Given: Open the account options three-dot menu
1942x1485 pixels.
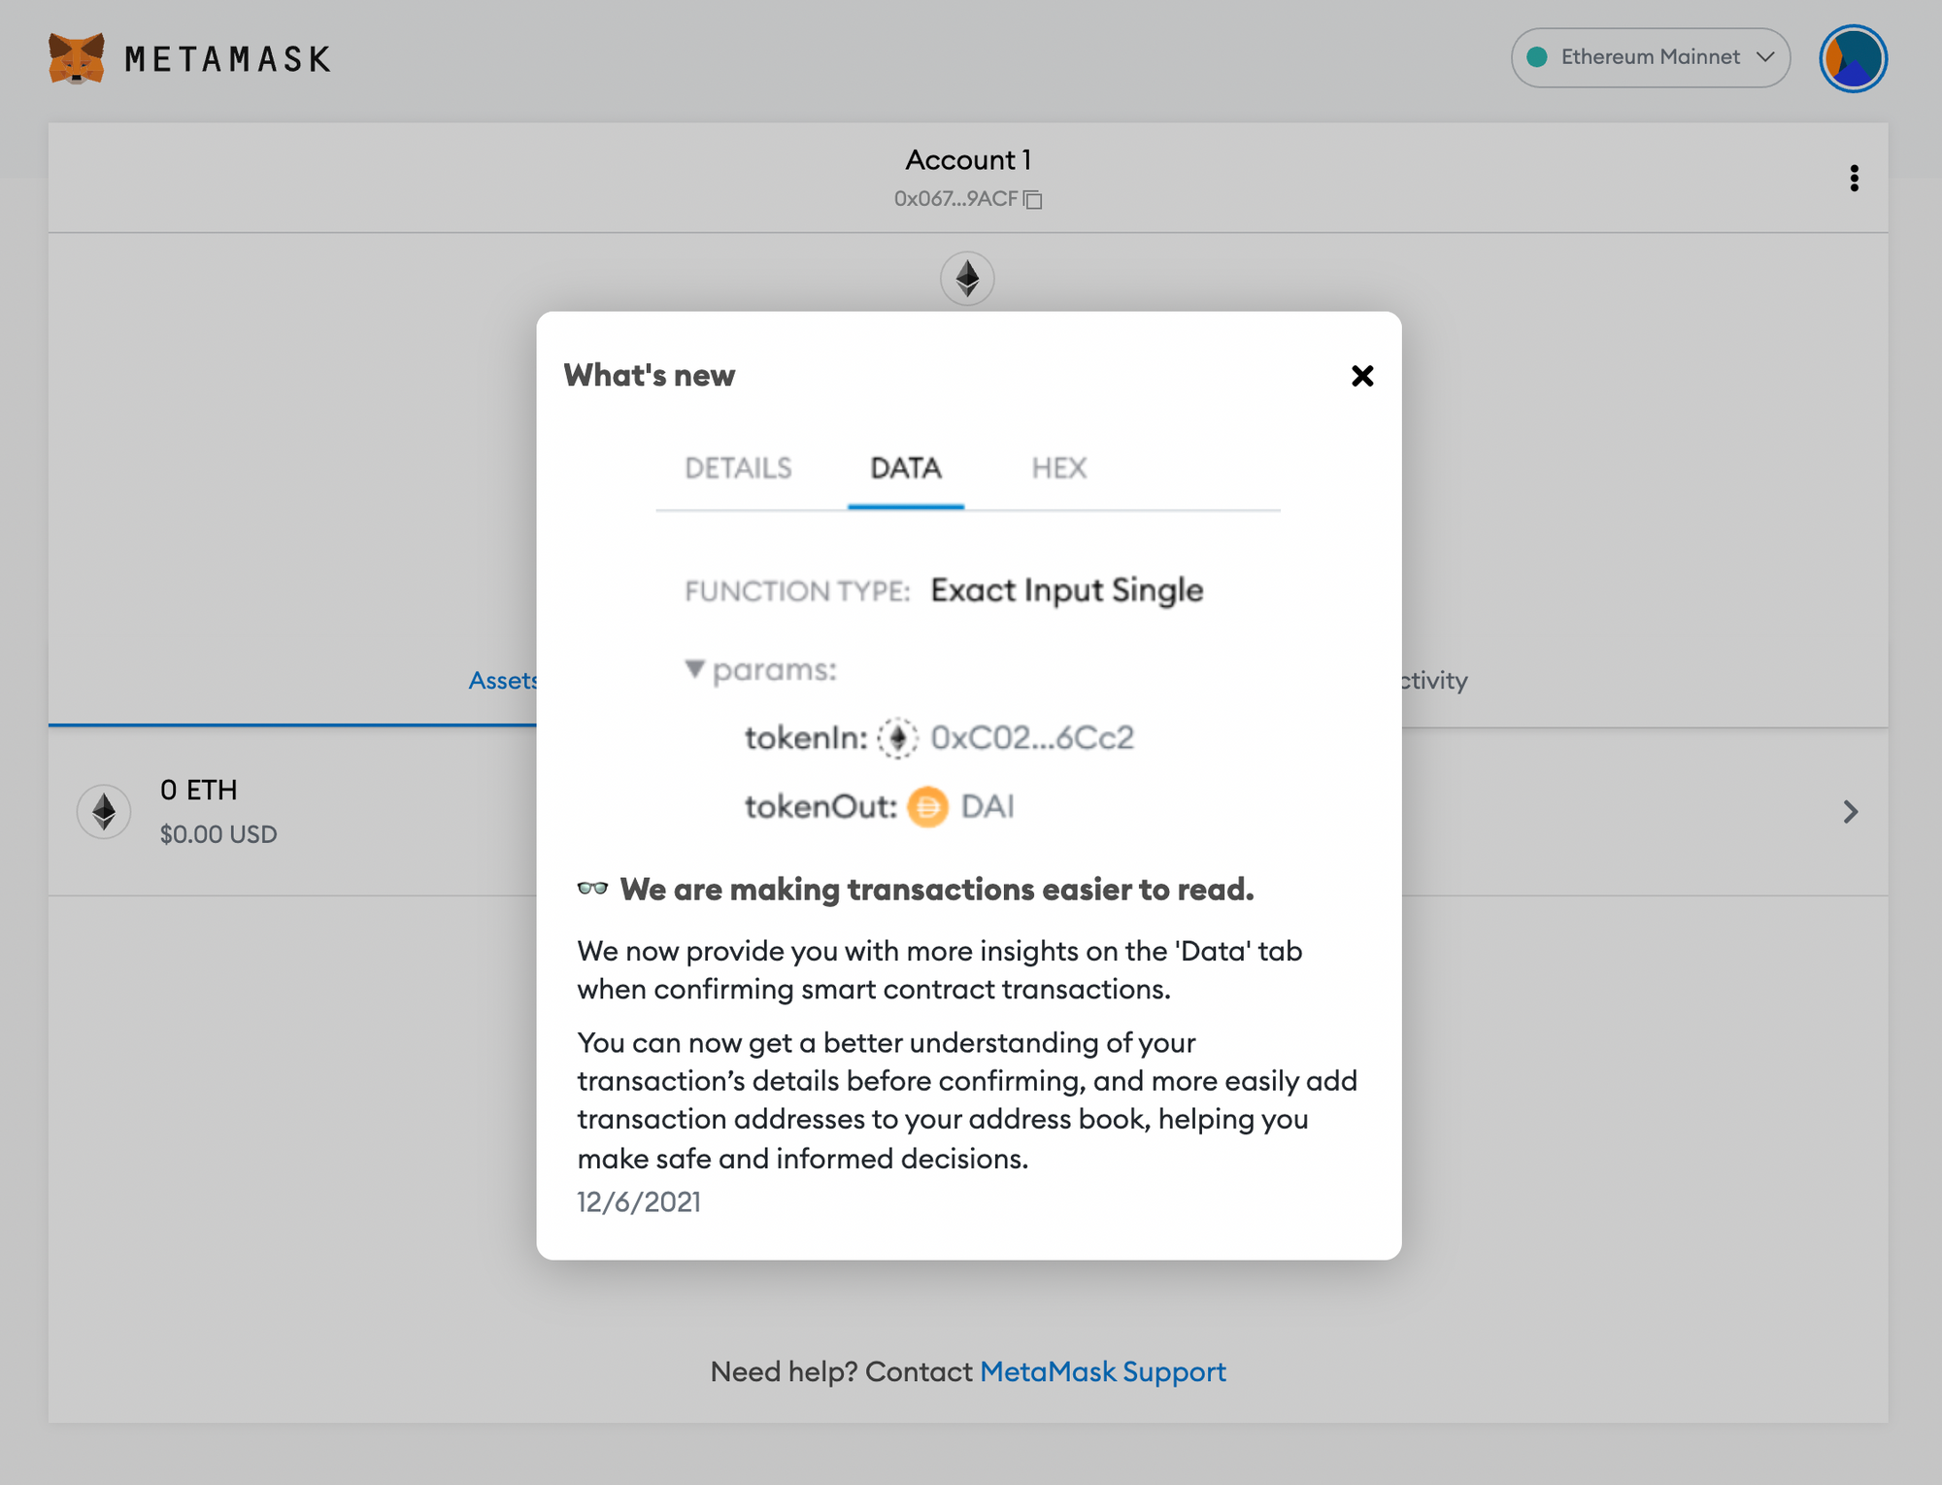Looking at the screenshot, I should [1855, 178].
